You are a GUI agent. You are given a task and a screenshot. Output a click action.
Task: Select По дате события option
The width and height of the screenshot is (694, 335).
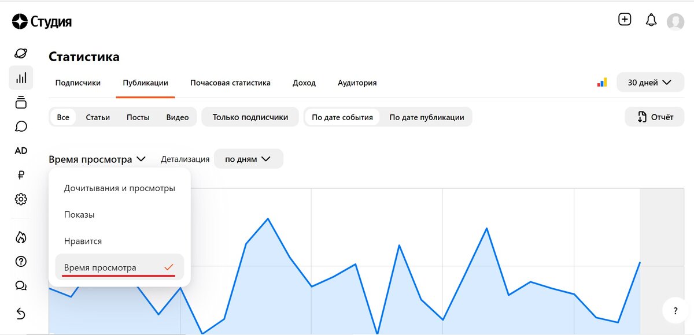point(342,117)
